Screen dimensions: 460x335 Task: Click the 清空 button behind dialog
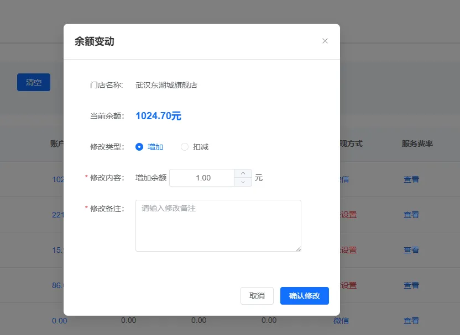point(34,82)
